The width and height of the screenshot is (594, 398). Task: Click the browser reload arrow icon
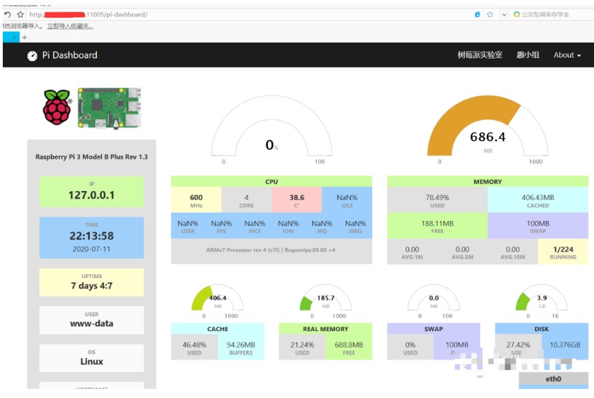point(7,15)
